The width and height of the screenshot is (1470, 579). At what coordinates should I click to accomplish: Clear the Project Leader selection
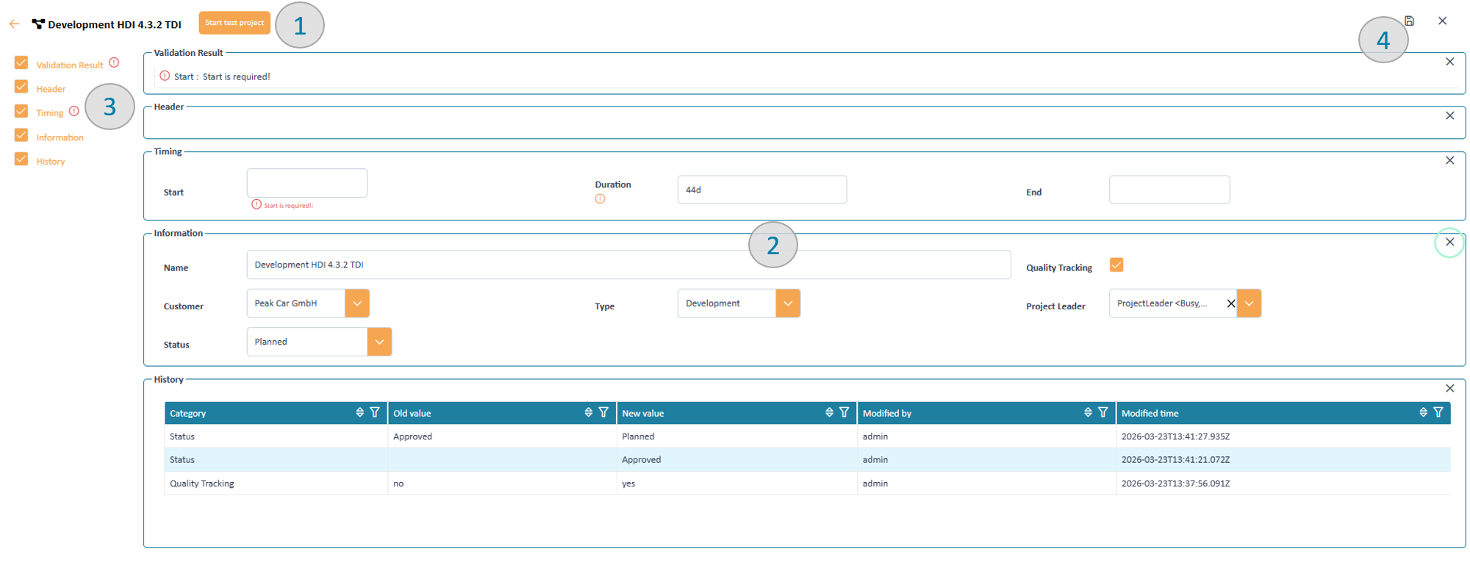[1231, 303]
